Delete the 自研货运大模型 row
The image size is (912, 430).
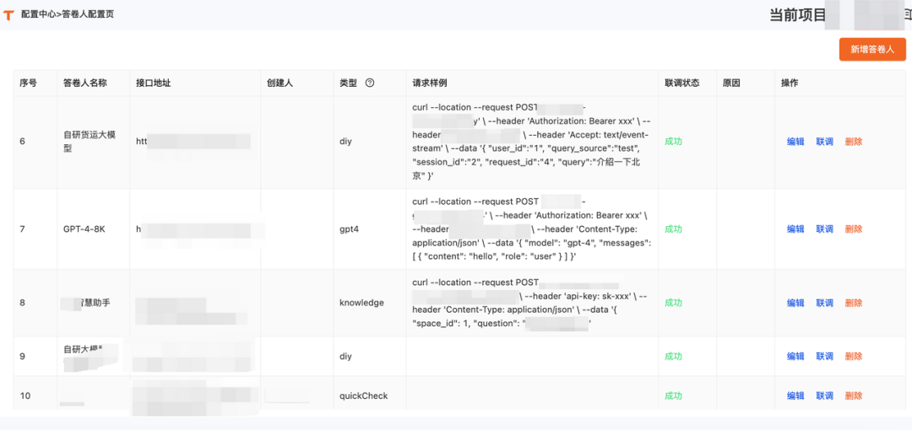click(853, 142)
